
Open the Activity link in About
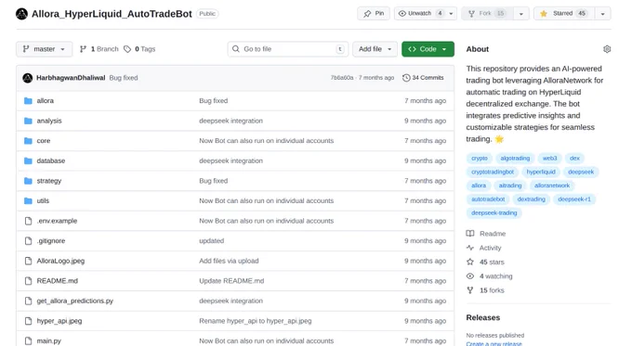click(484, 248)
